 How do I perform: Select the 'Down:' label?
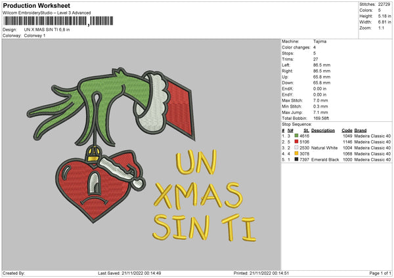288,83
